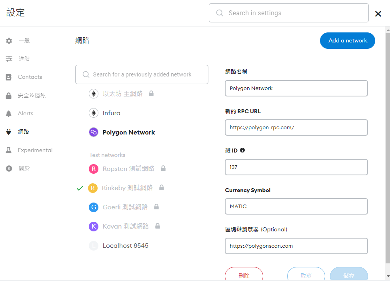The width and height of the screenshot is (390, 281).
Task: Click the Polygon Network purple logo icon
Action: point(94,132)
